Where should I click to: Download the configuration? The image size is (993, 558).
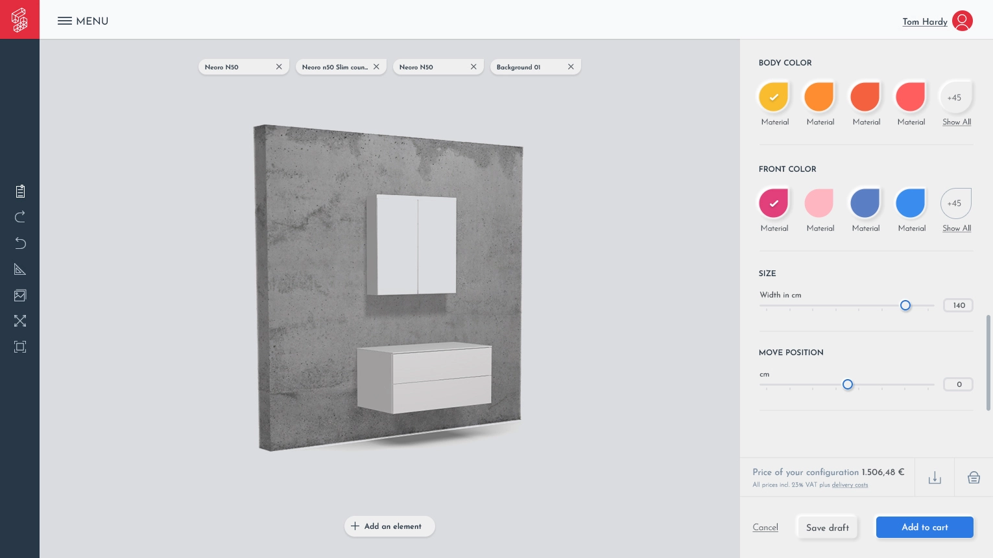[x=935, y=477]
